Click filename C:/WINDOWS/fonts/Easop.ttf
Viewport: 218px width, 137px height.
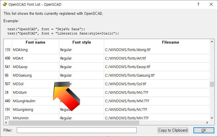point(128,67)
